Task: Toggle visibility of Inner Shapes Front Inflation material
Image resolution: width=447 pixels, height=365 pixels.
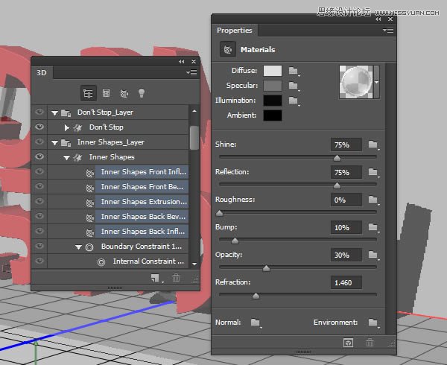Action: pyautogui.click(x=39, y=171)
